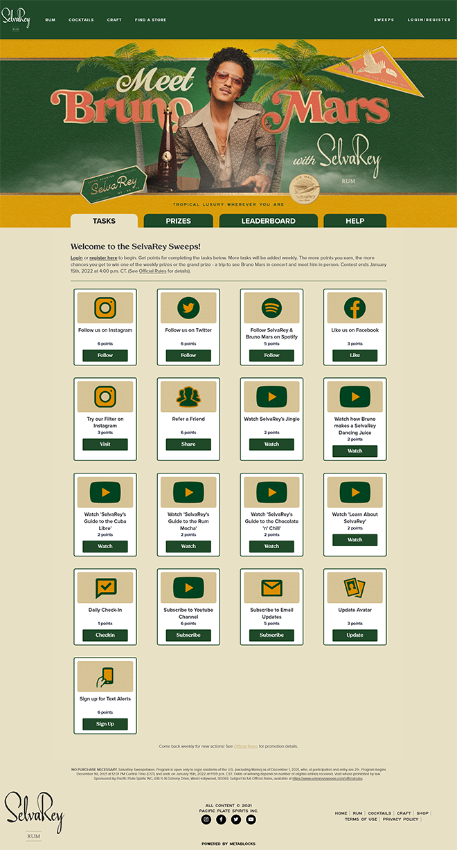The image size is (457, 850).
Task: Click Follow button for Twitter task
Action: point(188,355)
